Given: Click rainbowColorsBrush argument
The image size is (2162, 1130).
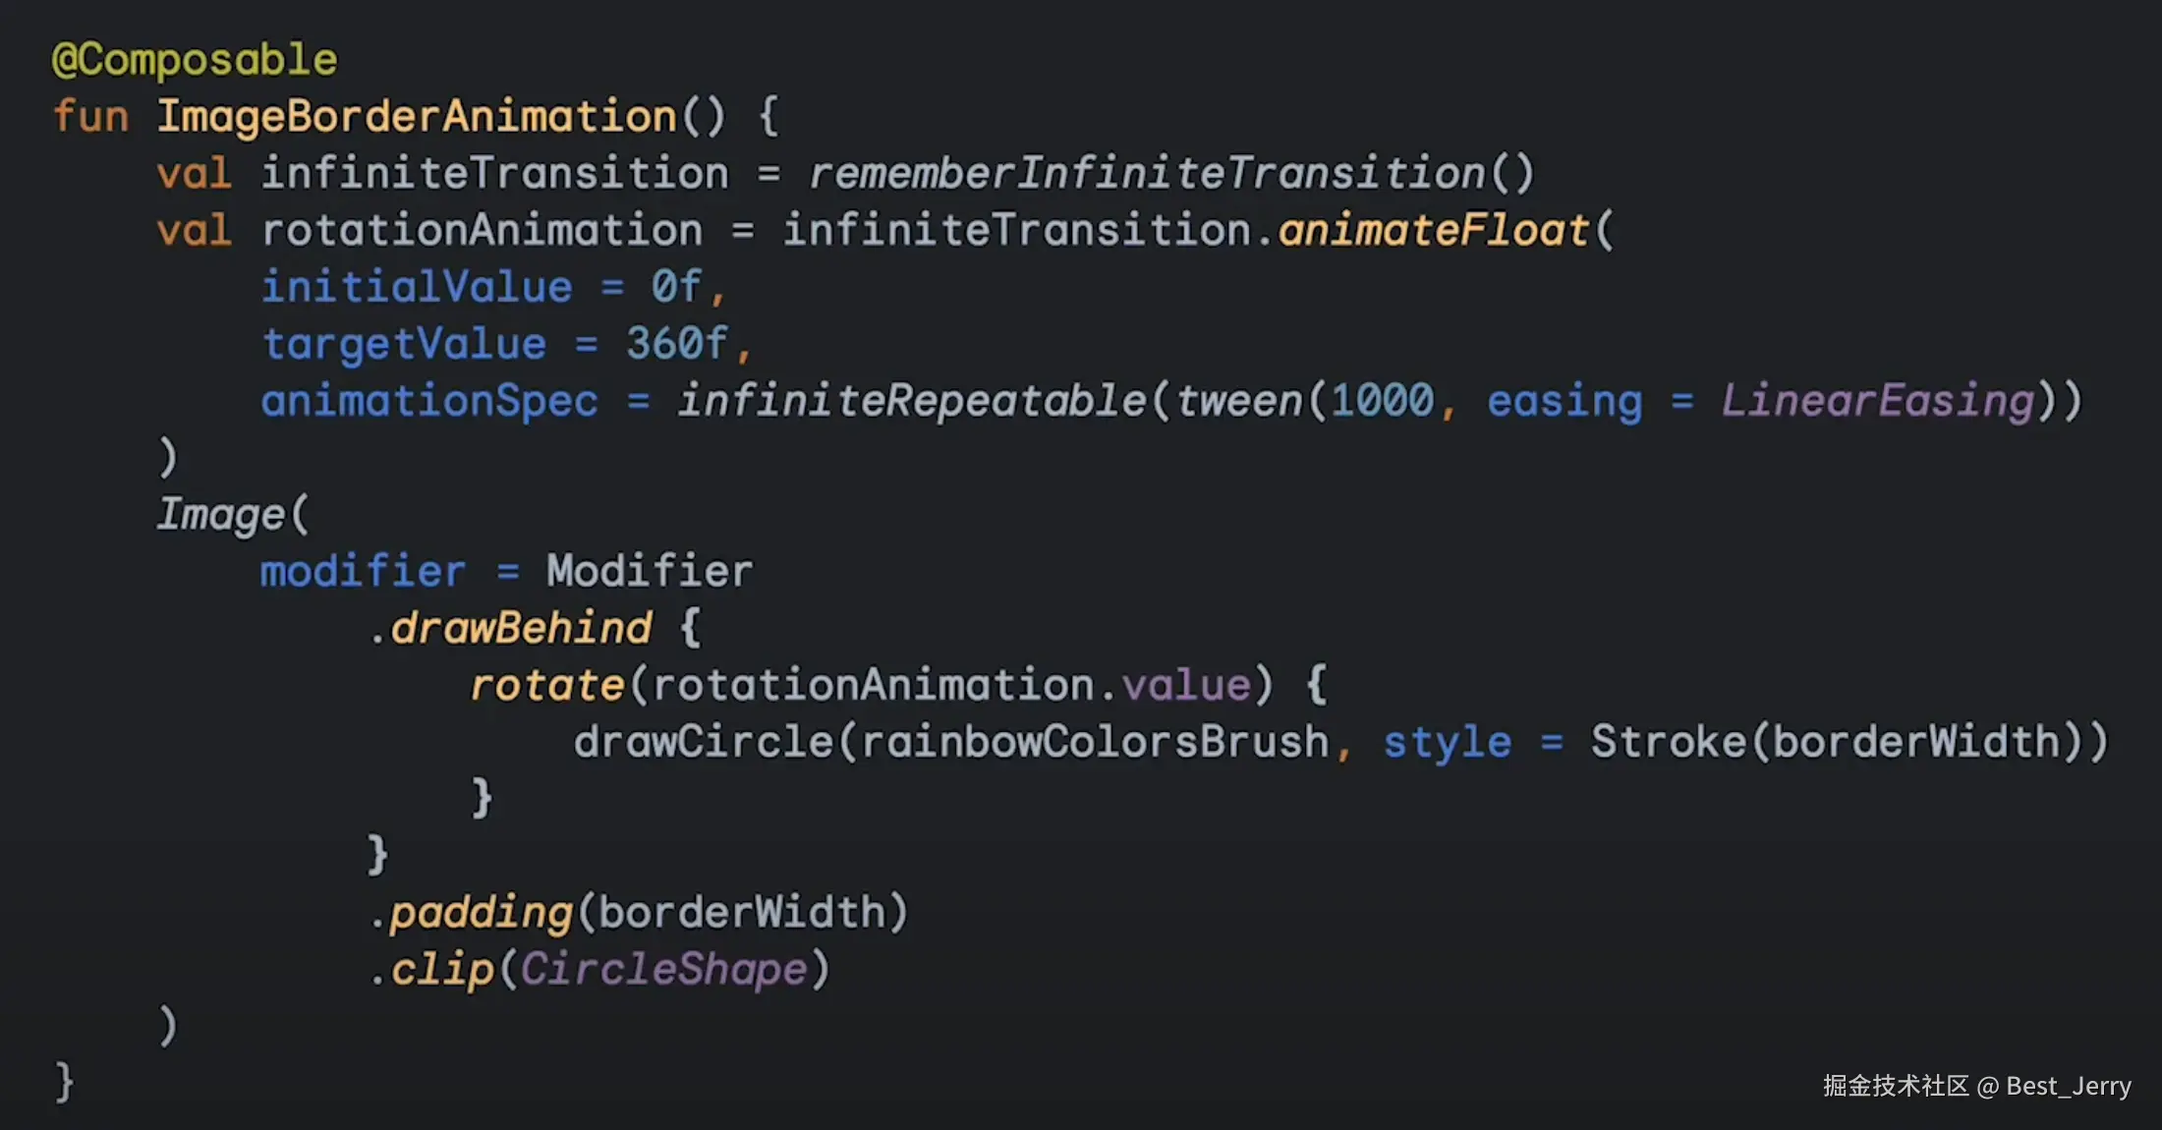Looking at the screenshot, I should tap(1095, 743).
